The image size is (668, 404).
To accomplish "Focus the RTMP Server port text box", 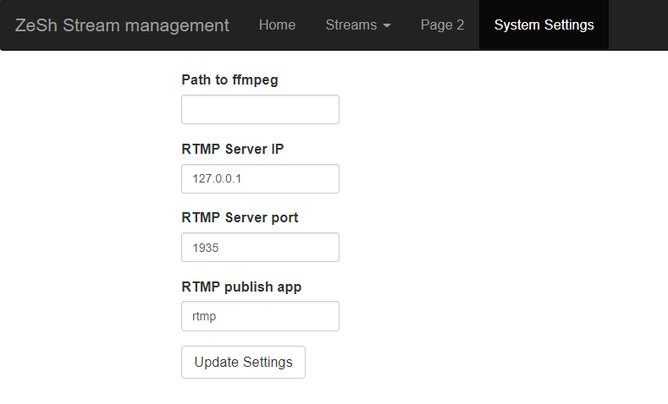I will point(260,248).
